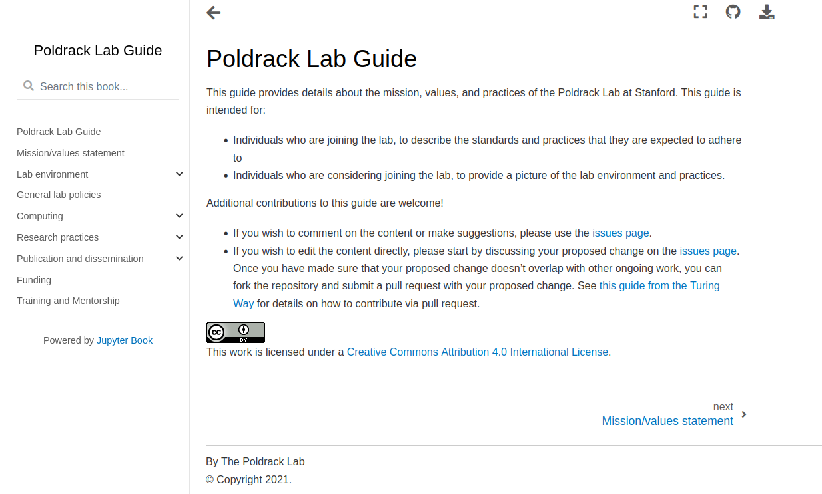
Task: Expand the Computing section chevron
Action: click(x=179, y=216)
